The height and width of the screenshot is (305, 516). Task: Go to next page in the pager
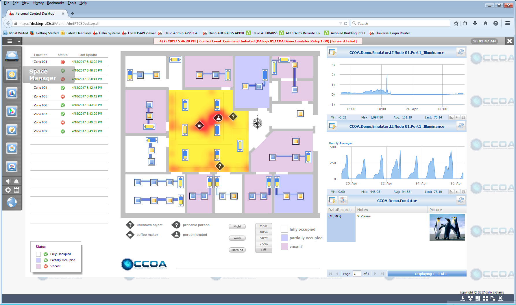[x=375, y=274]
